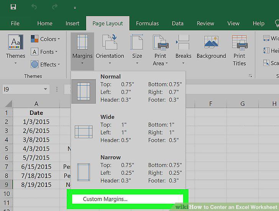Switch to the Insert tab
Viewport: 279px width, 211px height.
(x=72, y=23)
